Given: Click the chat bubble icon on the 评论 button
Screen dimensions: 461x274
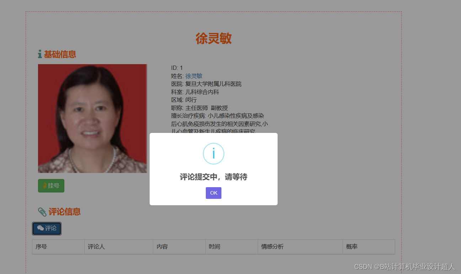Looking at the screenshot, I should point(40,228).
